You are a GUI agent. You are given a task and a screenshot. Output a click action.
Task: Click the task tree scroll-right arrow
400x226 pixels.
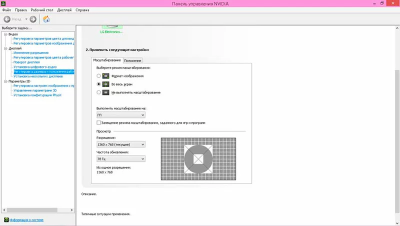[71, 210]
